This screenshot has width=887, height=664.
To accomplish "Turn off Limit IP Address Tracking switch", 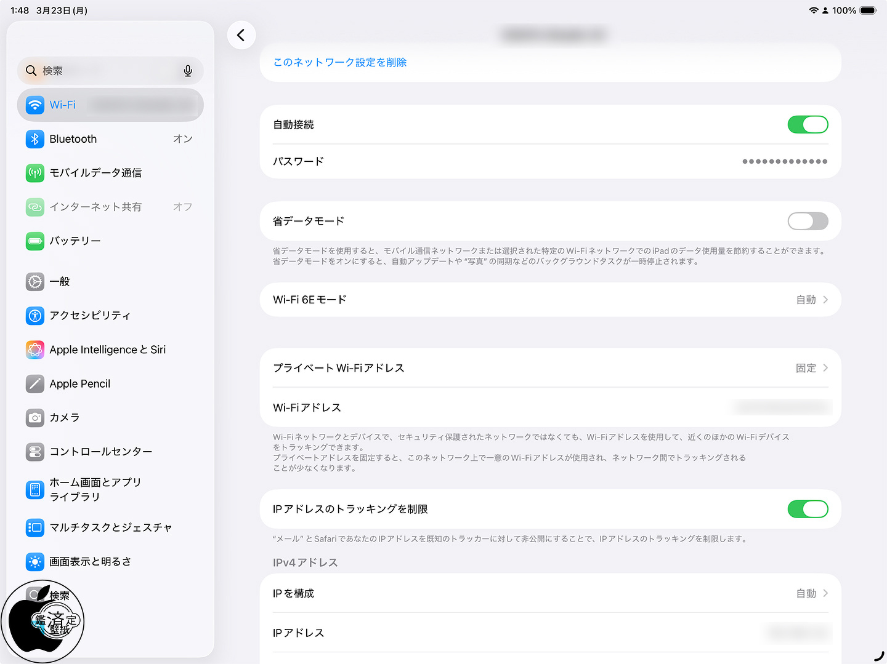I will 807,509.
